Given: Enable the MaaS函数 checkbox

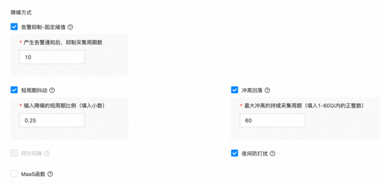Looking at the screenshot, I should [x=14, y=174].
